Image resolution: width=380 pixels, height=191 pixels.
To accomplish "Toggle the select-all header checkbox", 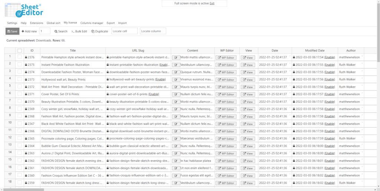I will click(20, 51).
